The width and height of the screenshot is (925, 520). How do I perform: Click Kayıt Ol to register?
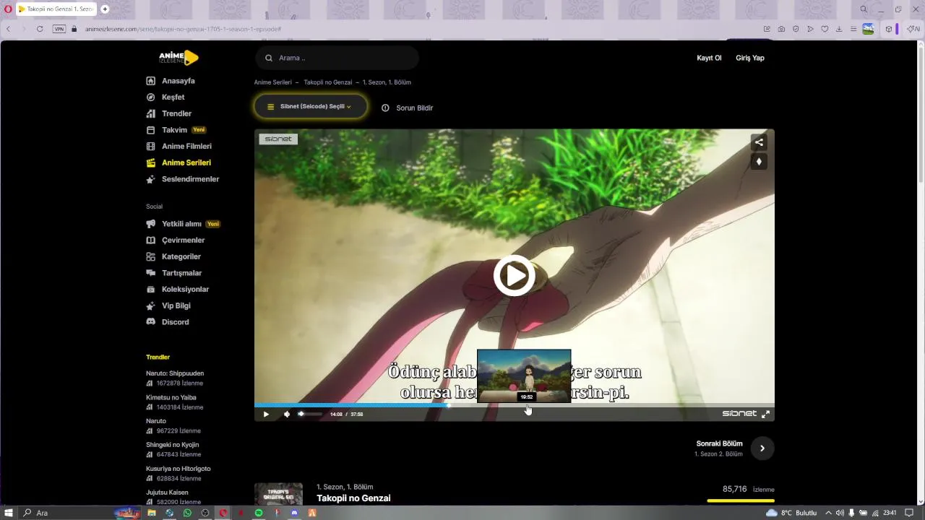click(x=709, y=58)
